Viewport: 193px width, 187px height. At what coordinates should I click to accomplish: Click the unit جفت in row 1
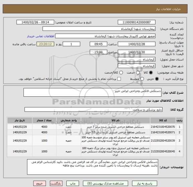[x=69, y=127]
